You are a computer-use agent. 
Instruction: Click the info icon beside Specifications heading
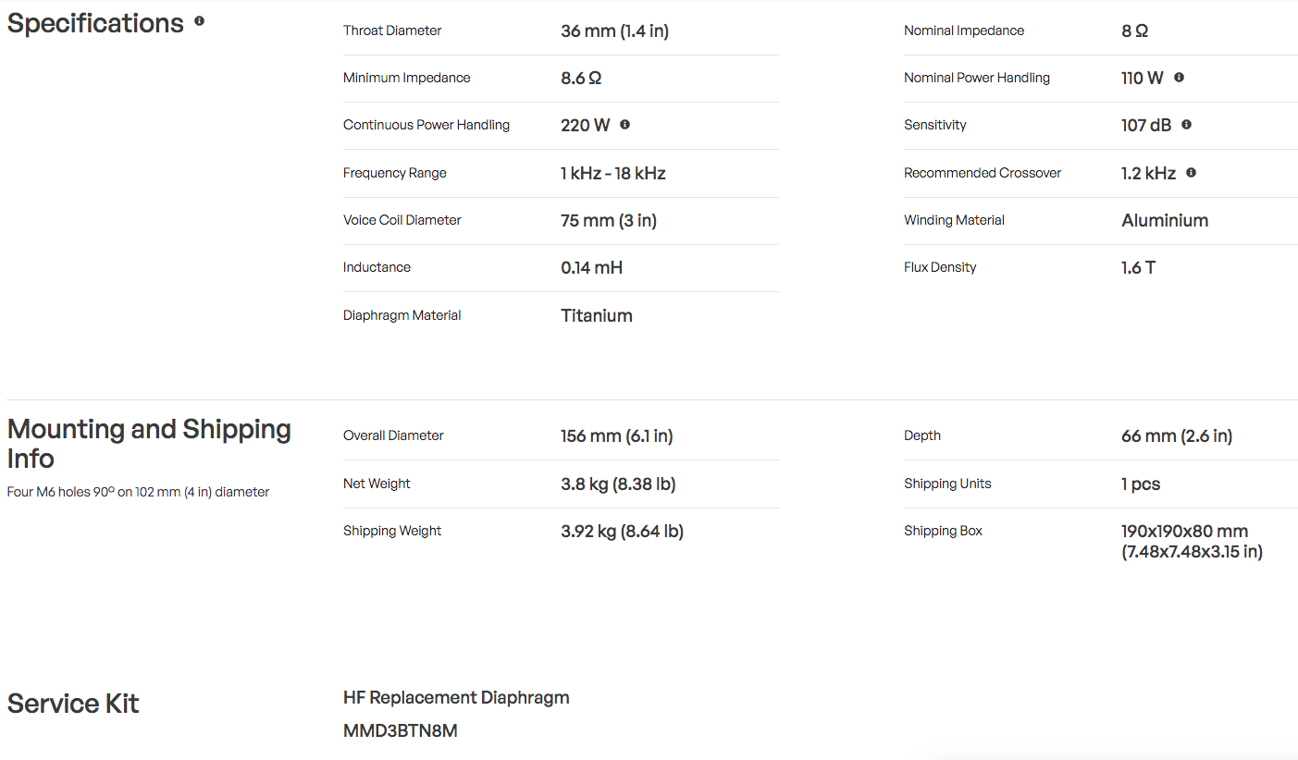click(x=199, y=20)
